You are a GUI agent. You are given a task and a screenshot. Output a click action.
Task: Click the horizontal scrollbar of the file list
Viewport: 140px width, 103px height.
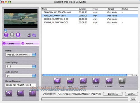pyautogui.click(x=85, y=75)
